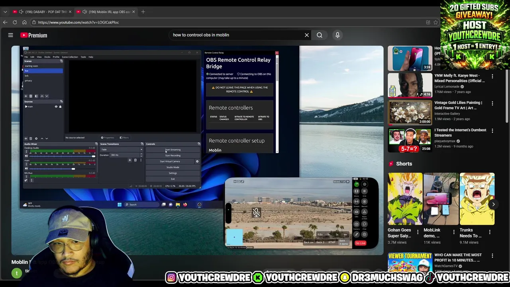This screenshot has width=510, height=287.
Task: Adjust the main audio volume slider
Action: point(62,169)
